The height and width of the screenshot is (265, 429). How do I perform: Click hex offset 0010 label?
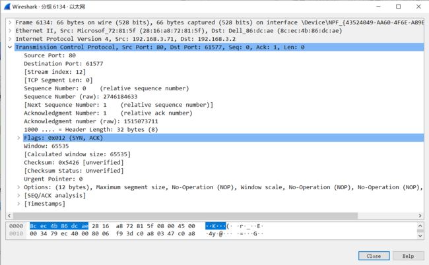16,233
